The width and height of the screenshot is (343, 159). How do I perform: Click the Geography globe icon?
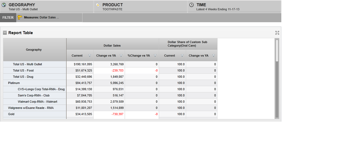click(x=4, y=5)
